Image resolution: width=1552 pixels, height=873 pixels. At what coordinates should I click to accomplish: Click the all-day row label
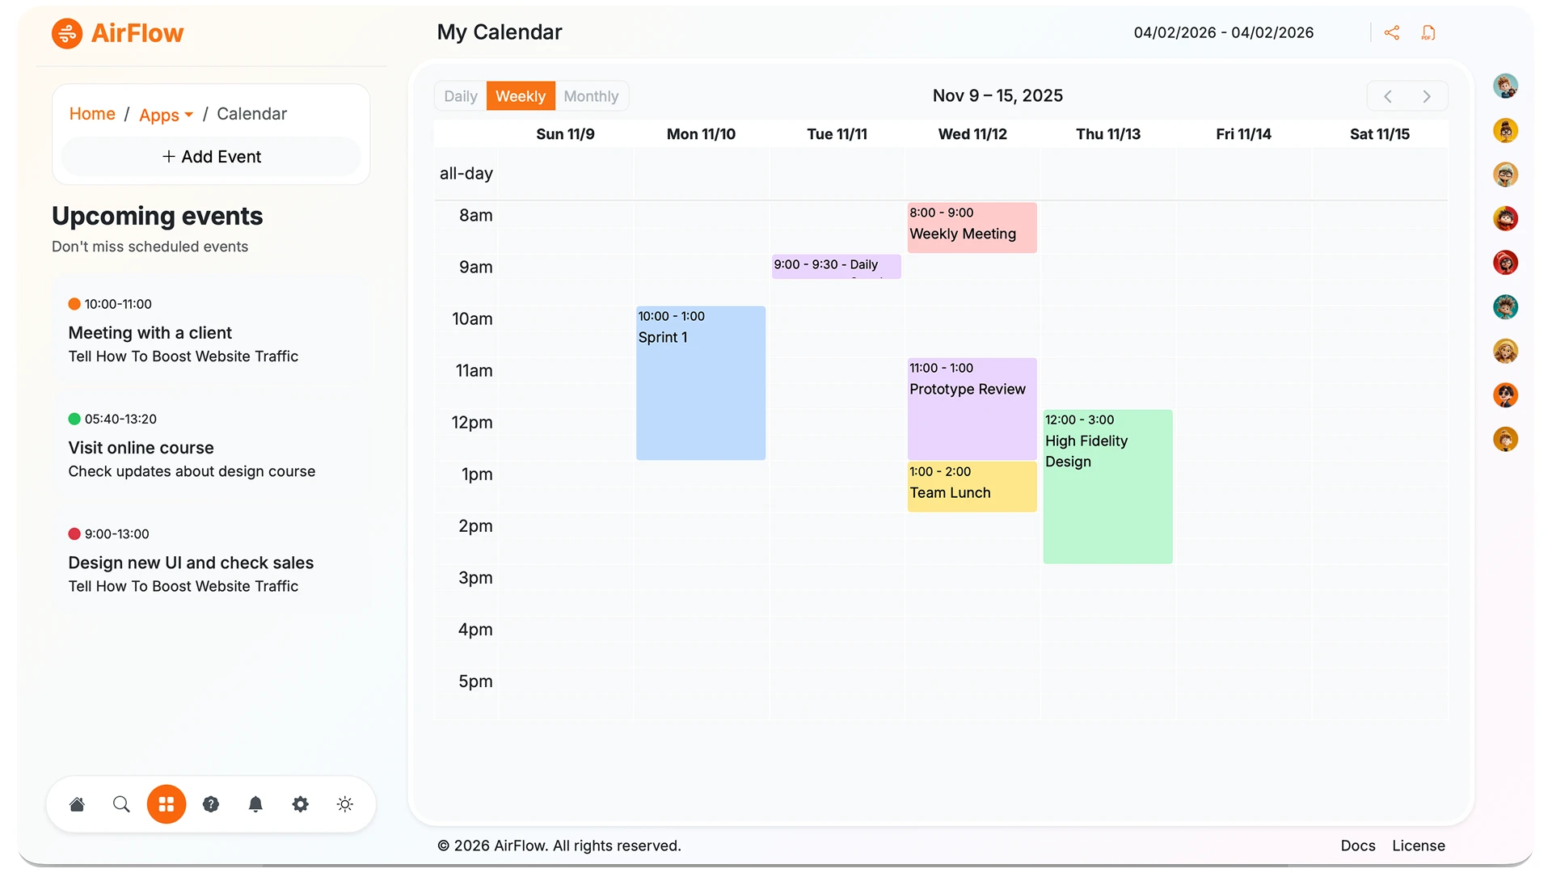466,174
